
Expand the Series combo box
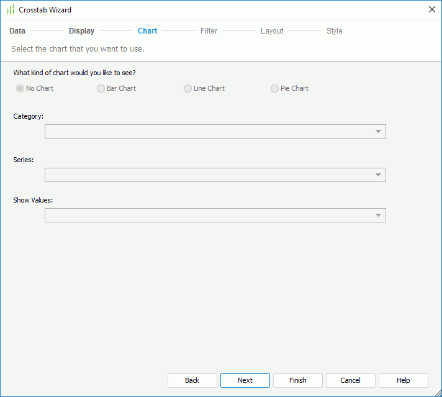(x=215, y=175)
